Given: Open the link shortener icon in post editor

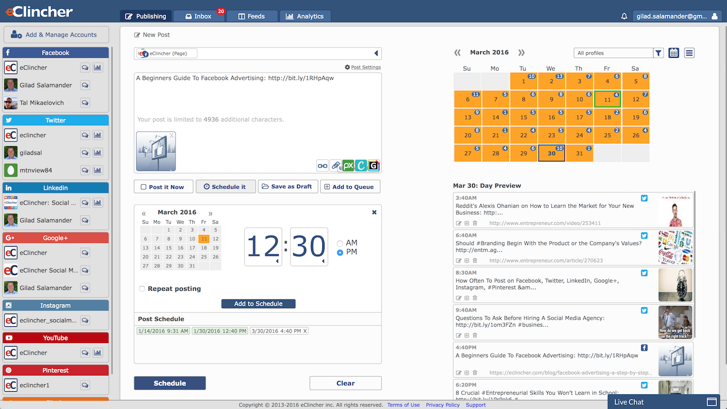Looking at the screenshot, I should (x=322, y=165).
